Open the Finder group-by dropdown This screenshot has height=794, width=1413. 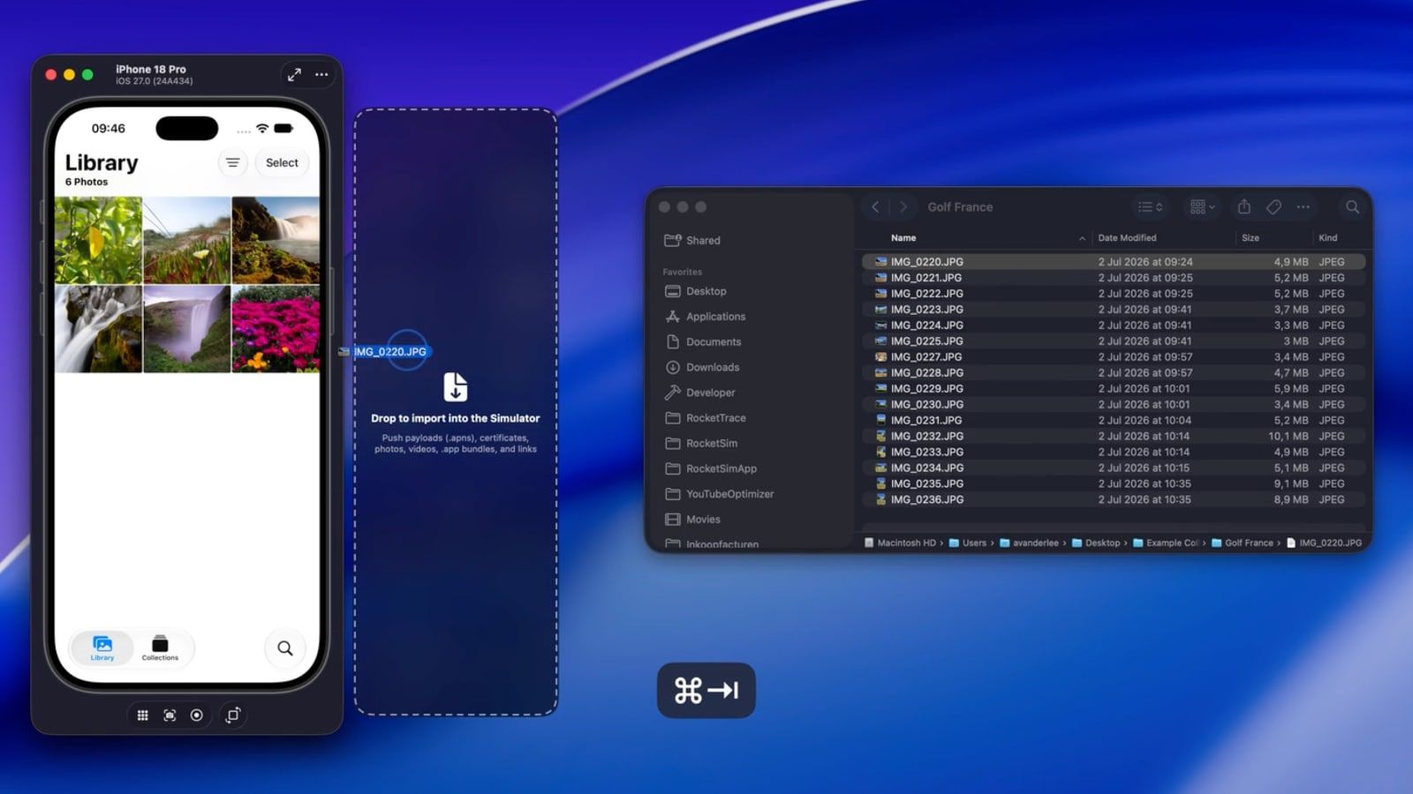(x=1202, y=207)
